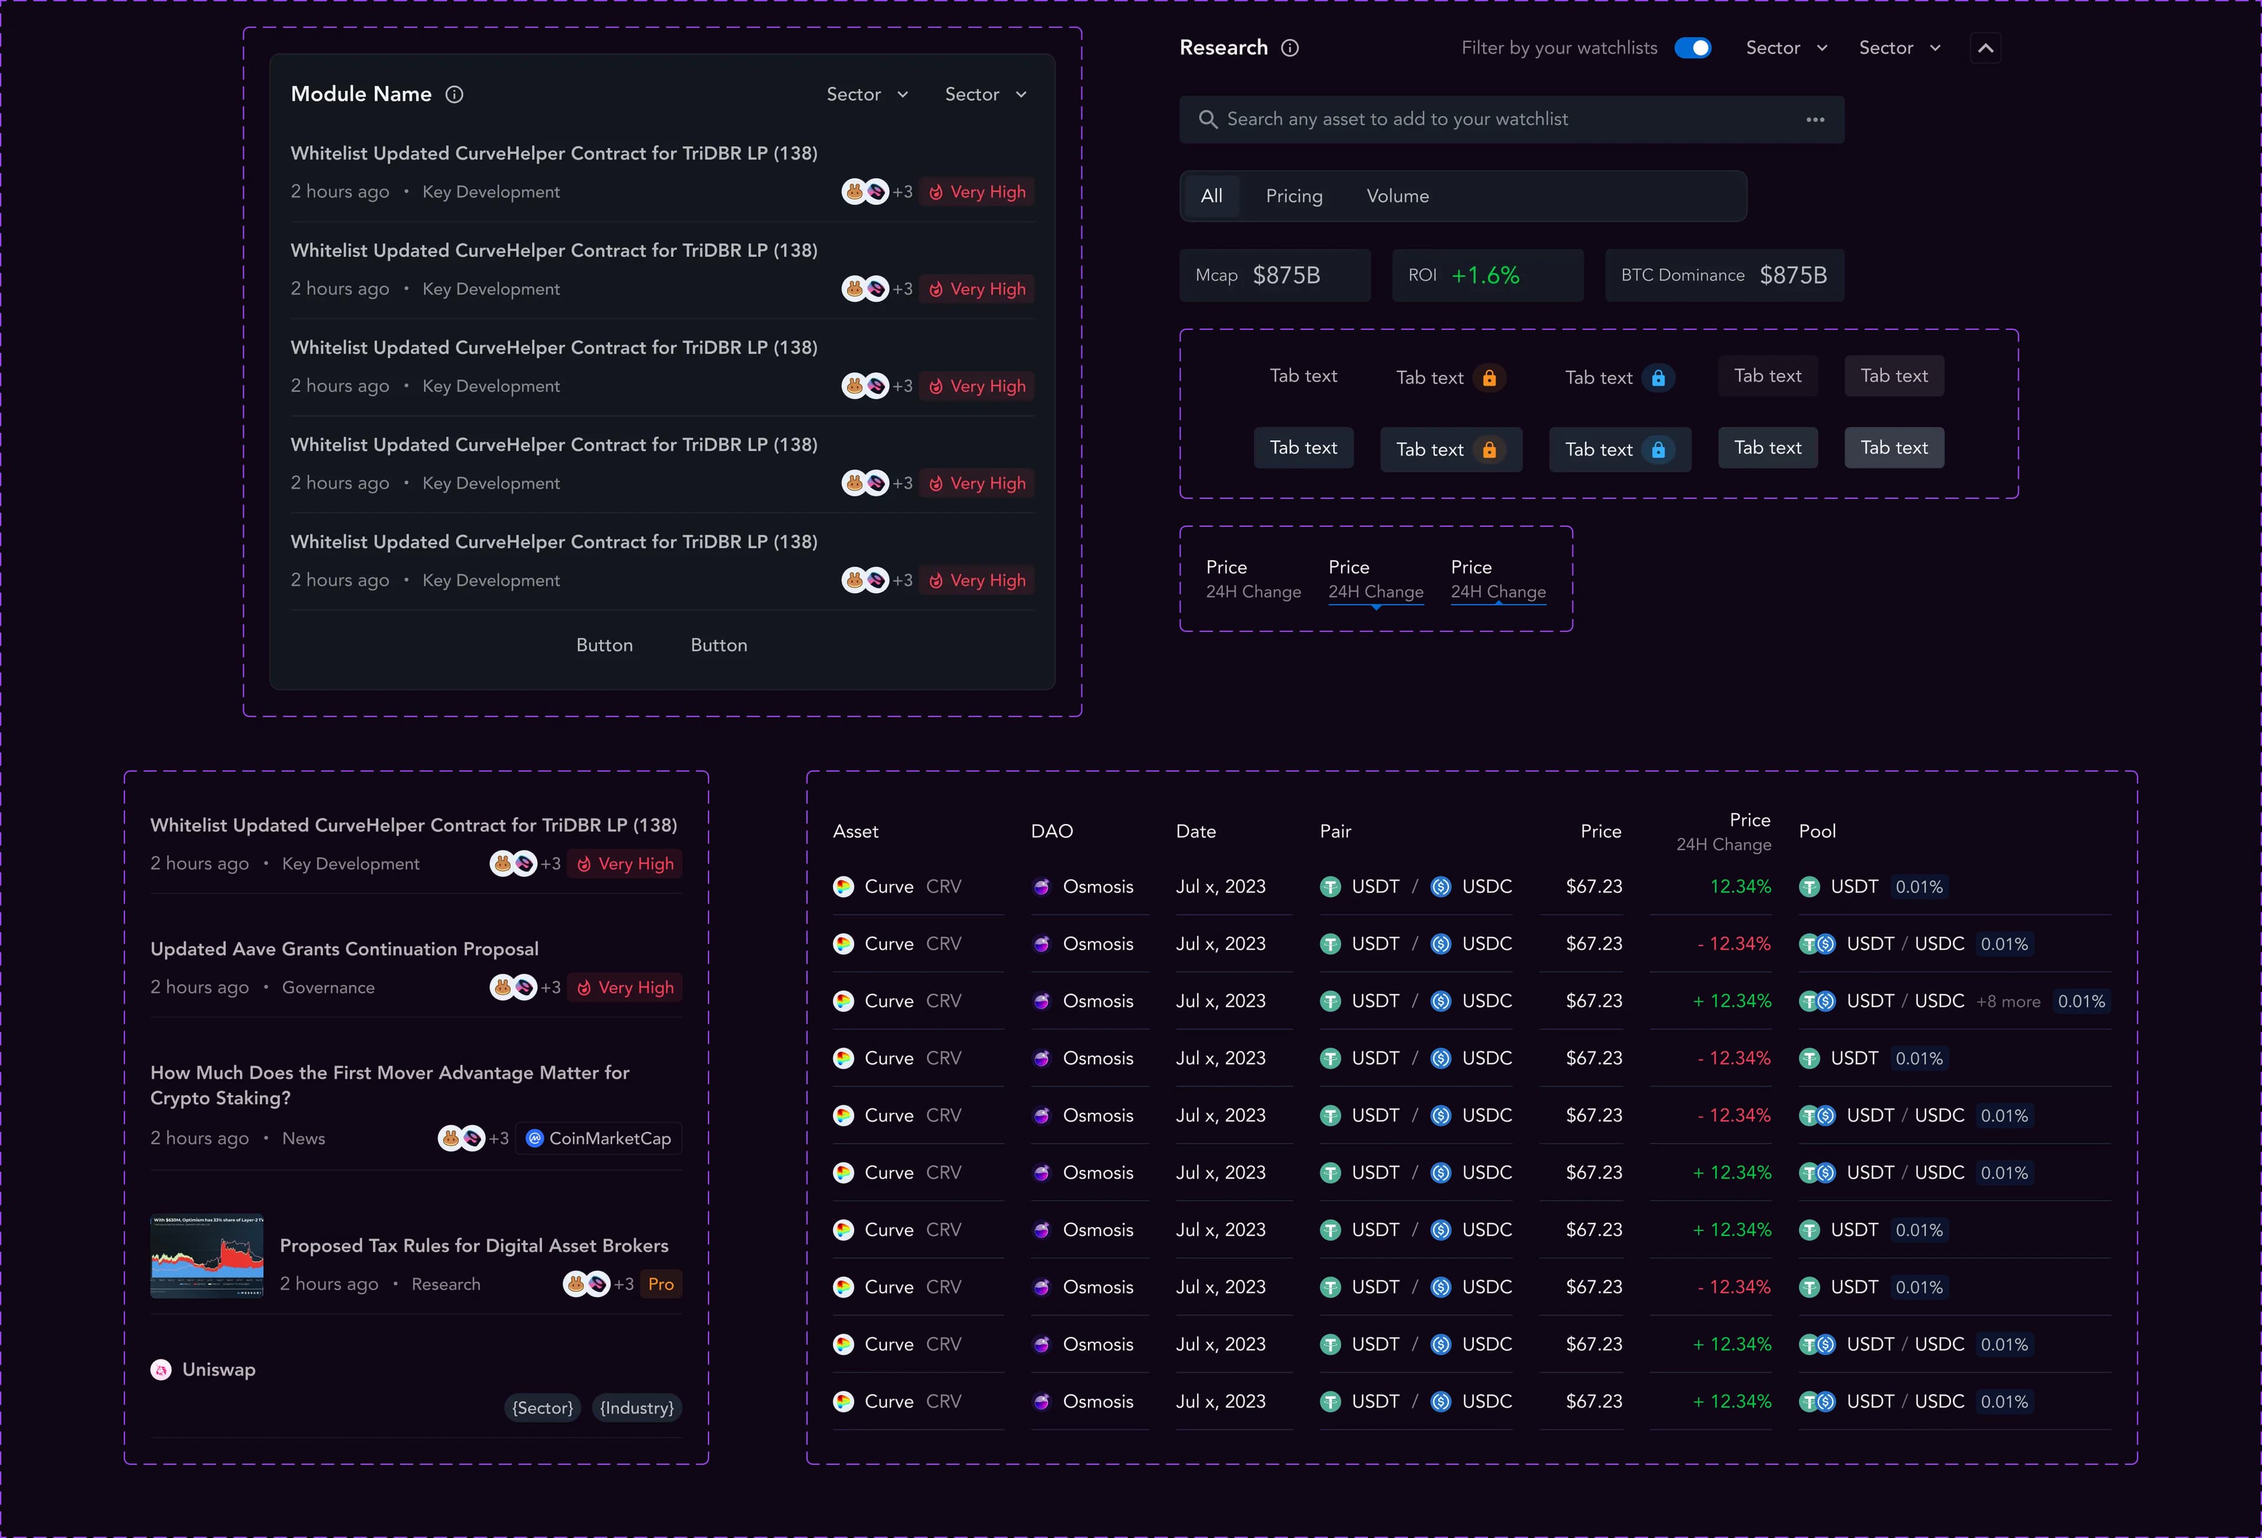
Task: Click the Uniswap logo icon
Action: [x=161, y=1370]
